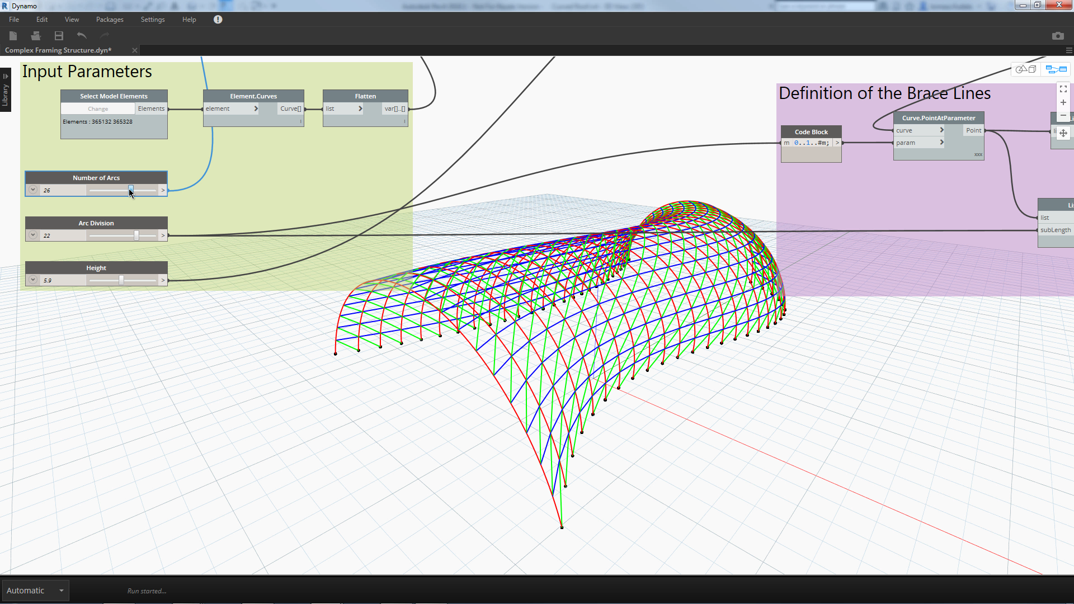Viewport: 1074px width, 604px height.
Task: Click the Zoom to fit icon
Action: coord(1063,89)
